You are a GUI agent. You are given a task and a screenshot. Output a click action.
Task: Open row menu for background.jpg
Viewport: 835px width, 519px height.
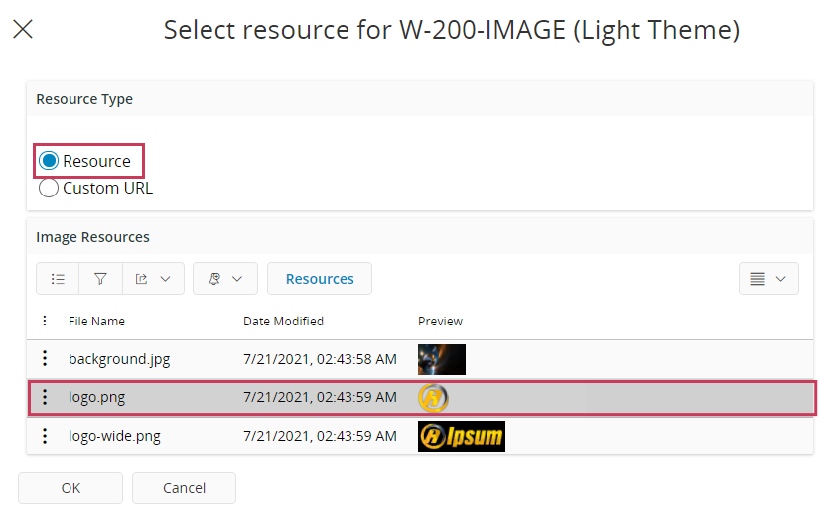tap(45, 359)
